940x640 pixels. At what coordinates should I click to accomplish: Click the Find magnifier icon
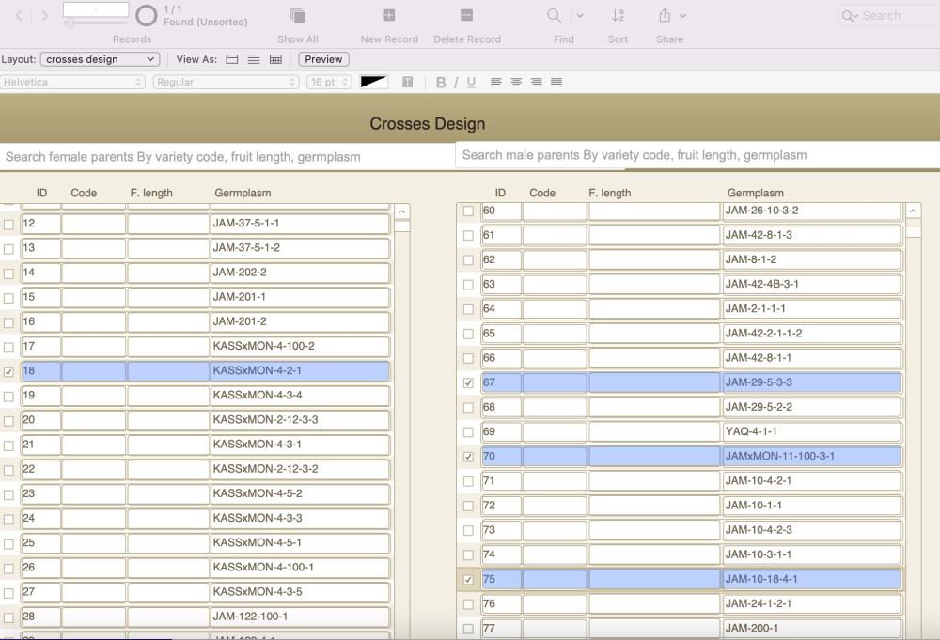click(x=555, y=16)
